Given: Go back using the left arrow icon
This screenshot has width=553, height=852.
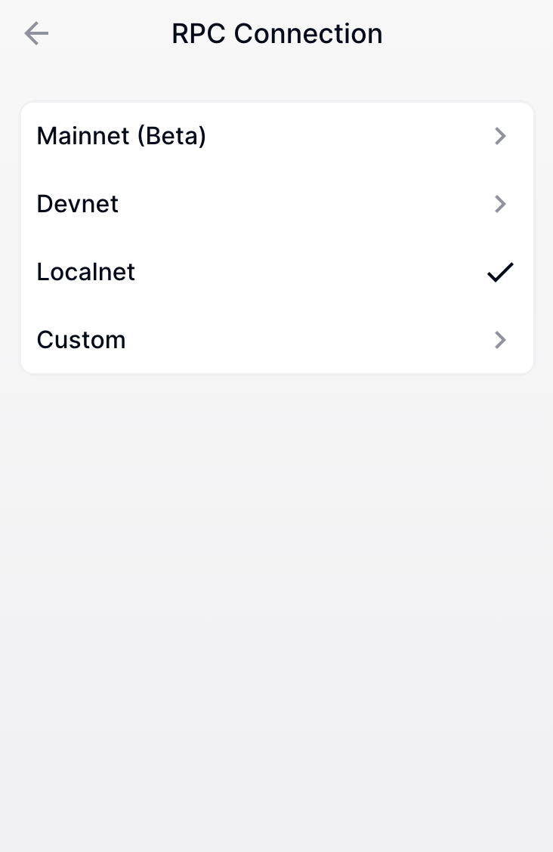Looking at the screenshot, I should coord(36,34).
